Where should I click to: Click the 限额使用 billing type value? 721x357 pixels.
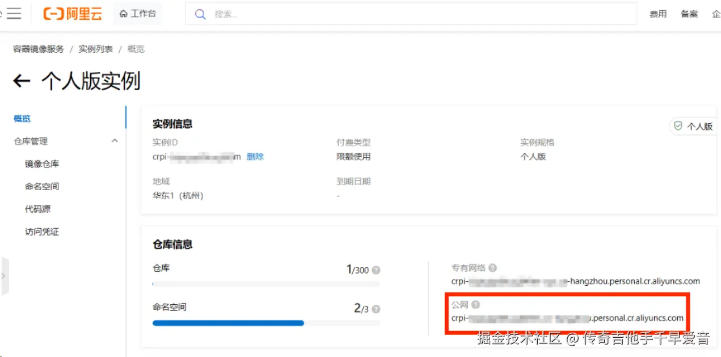click(x=353, y=156)
